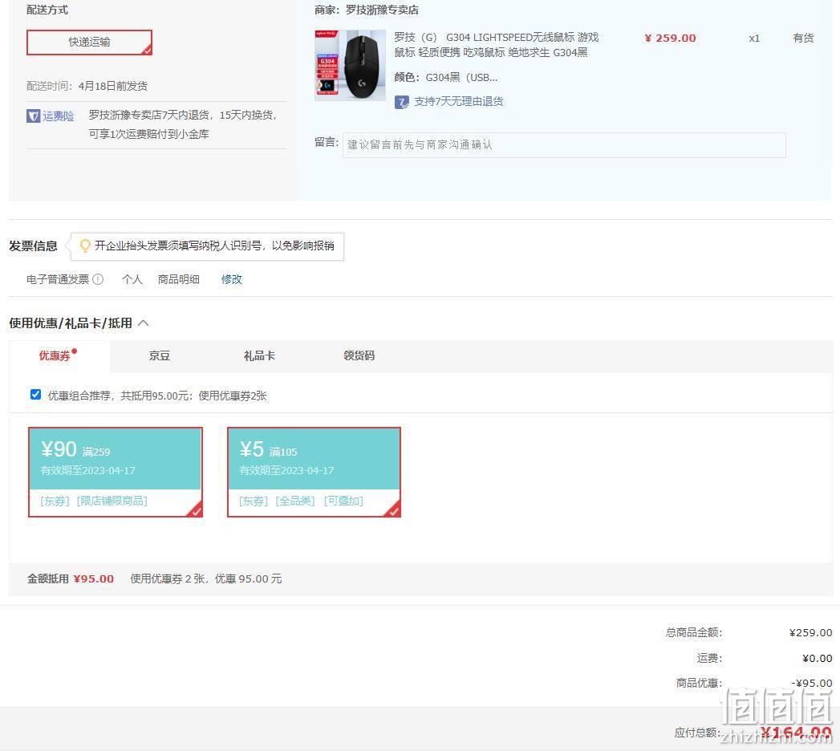Click the 7-day return badge icon
This screenshot has height=751, width=840.
pos(401,102)
